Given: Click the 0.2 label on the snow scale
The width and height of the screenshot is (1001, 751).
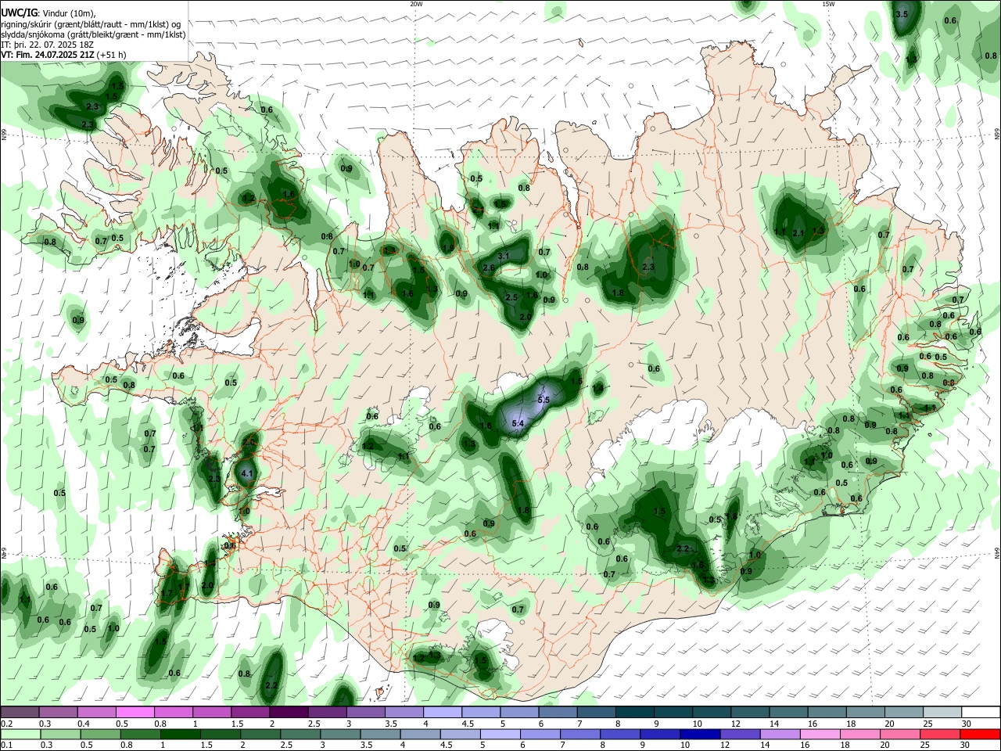Looking at the screenshot, I should click(x=6, y=723).
